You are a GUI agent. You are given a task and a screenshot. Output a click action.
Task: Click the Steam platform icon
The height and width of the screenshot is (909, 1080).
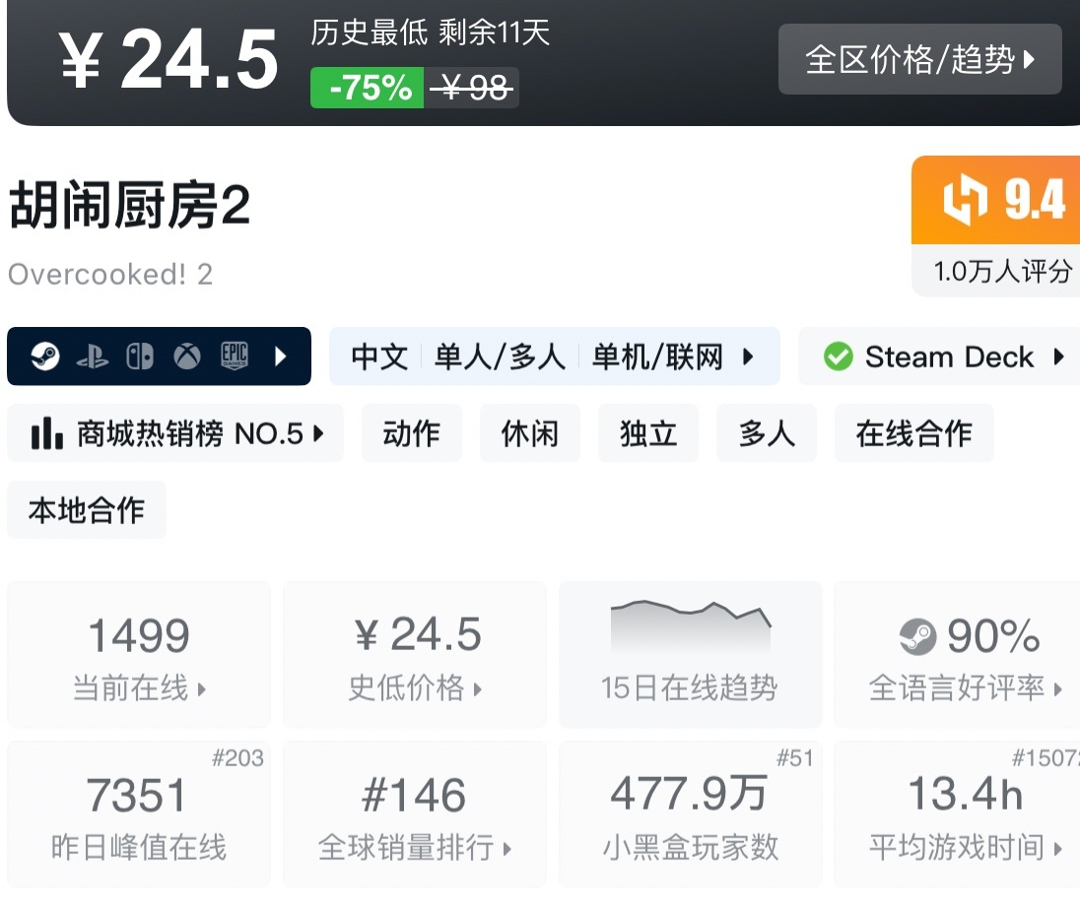tap(45, 357)
